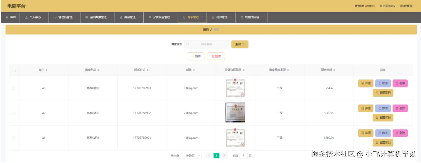The image size is (421, 163).
Task: Open business license thumbnail for a2
Action: 235,112
